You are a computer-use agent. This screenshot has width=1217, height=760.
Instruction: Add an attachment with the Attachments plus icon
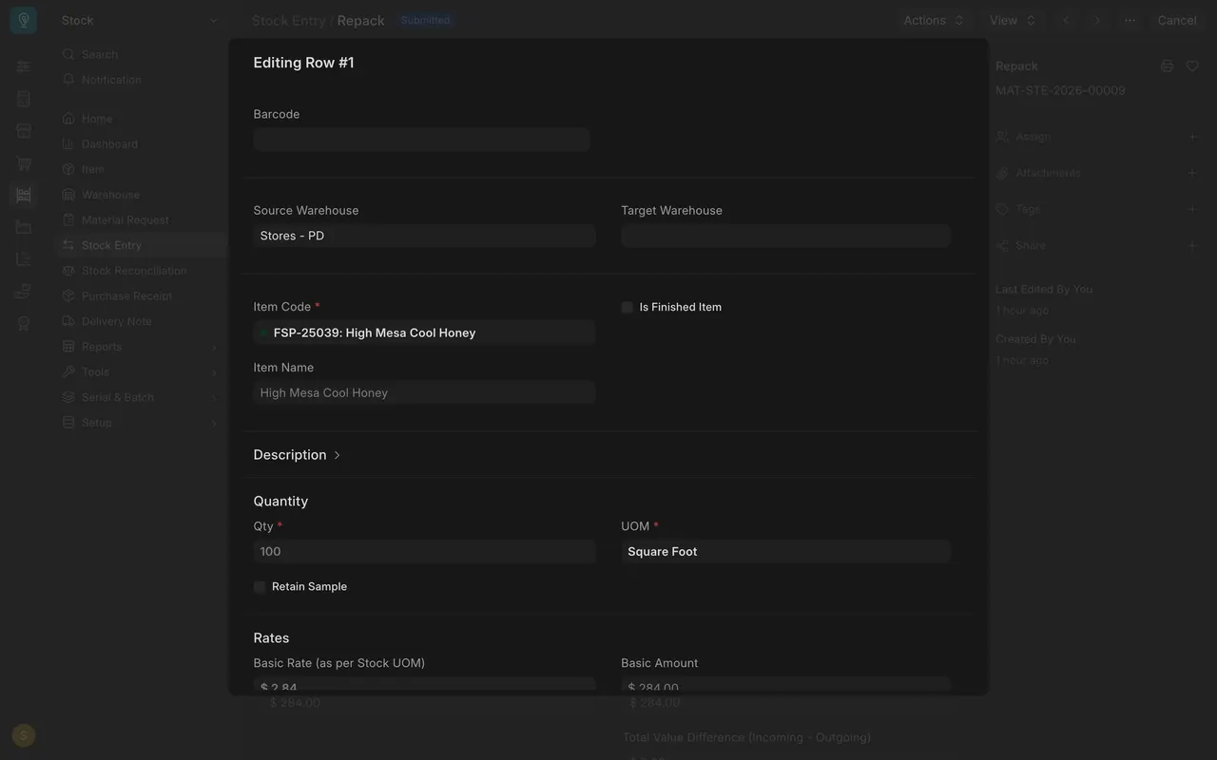(1192, 173)
